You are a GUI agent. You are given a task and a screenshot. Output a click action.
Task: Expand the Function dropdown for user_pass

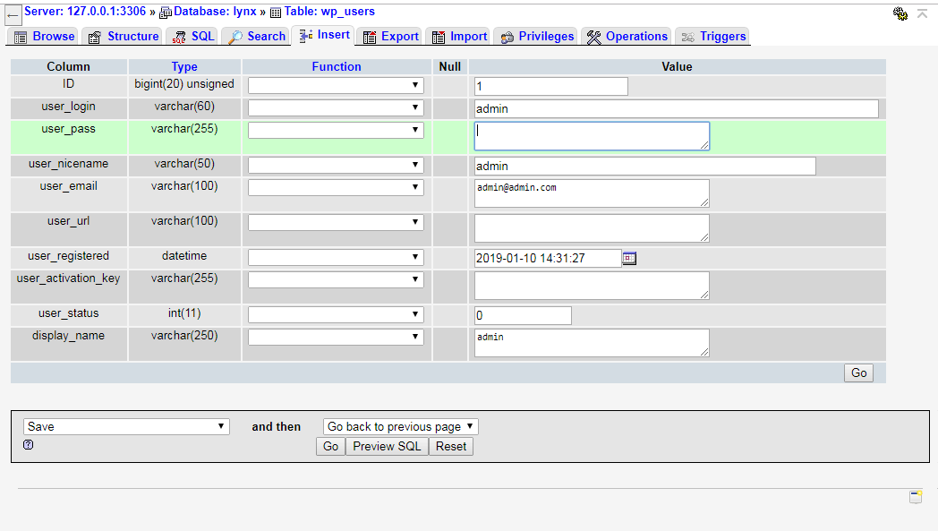[x=336, y=131]
